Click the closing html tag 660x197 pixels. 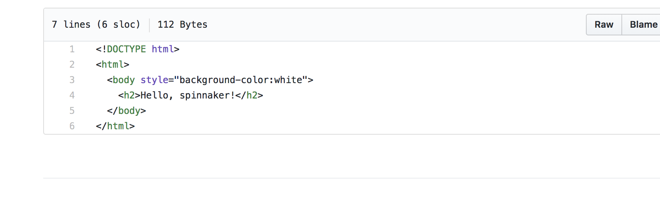(118, 126)
